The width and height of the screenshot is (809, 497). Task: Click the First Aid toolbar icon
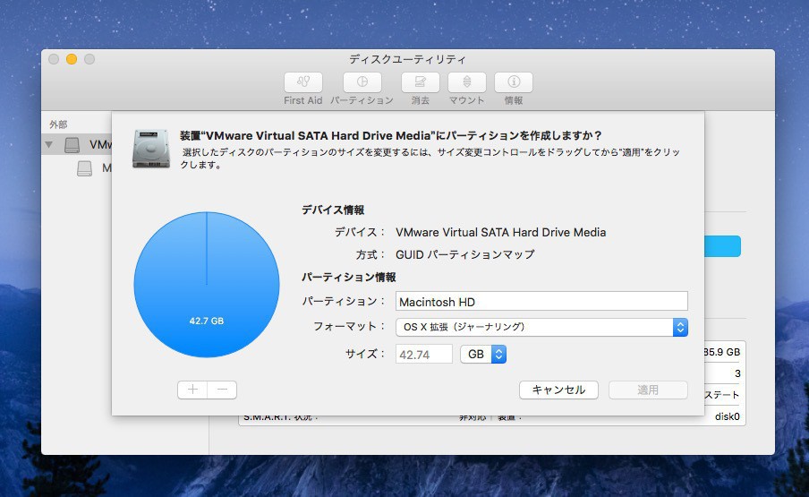302,82
